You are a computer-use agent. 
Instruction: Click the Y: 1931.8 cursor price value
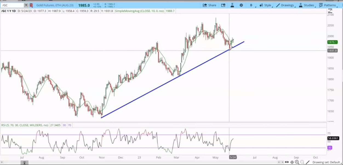[107, 11]
